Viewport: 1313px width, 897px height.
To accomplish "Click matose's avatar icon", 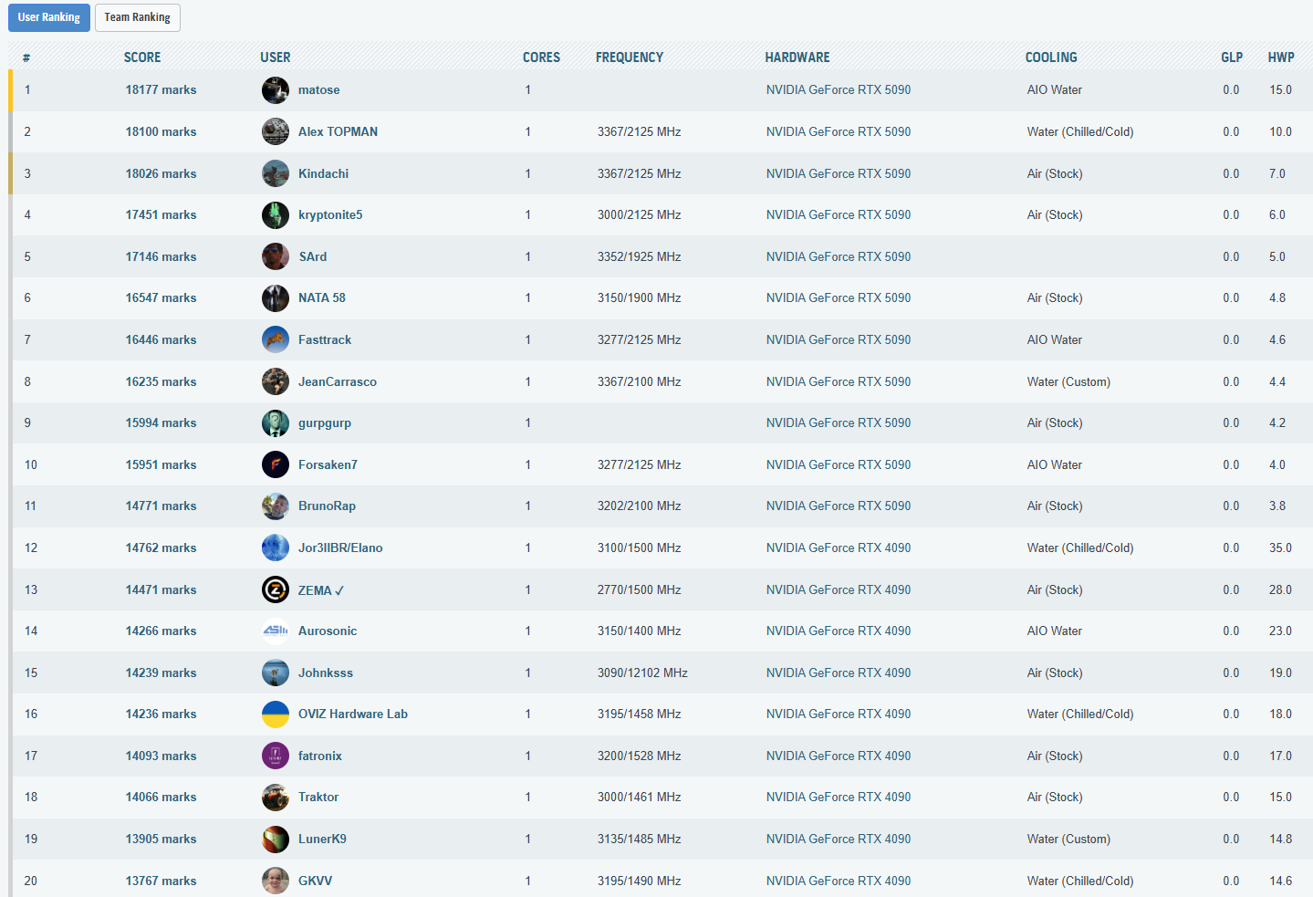I will [275, 90].
